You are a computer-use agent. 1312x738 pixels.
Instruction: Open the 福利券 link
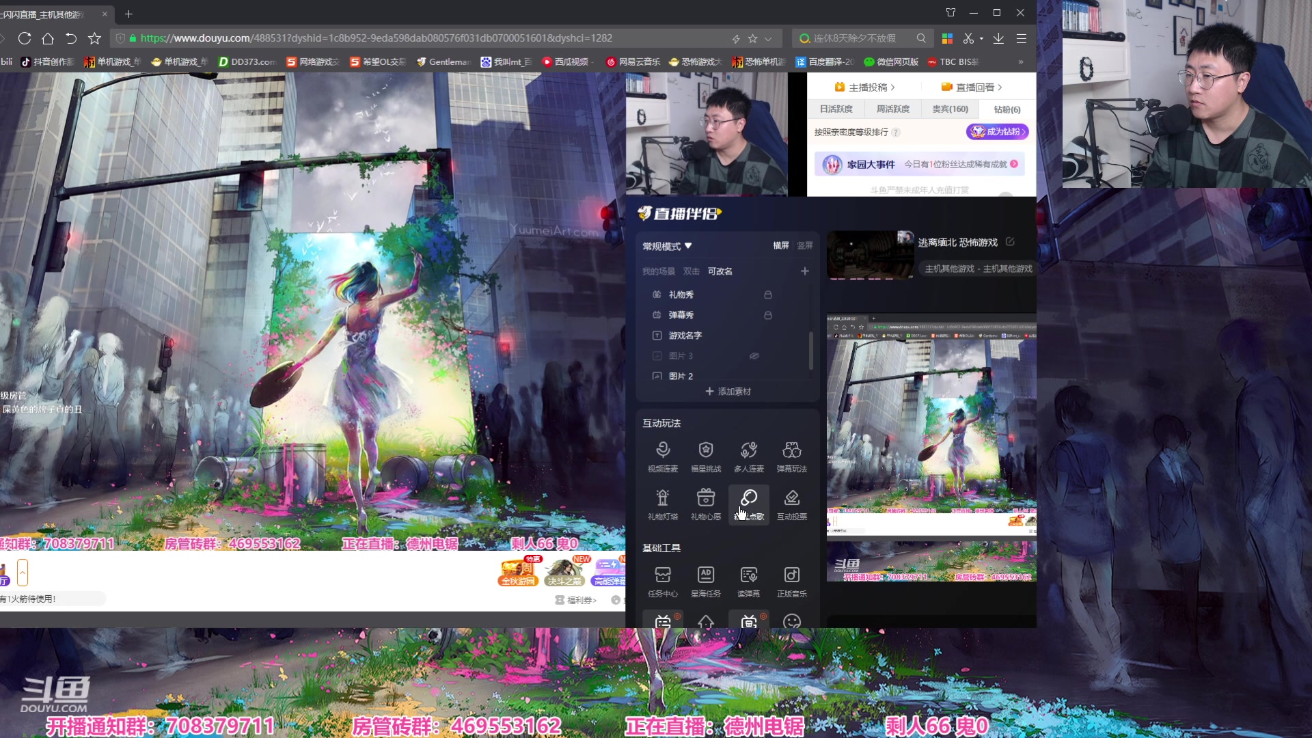pos(576,600)
